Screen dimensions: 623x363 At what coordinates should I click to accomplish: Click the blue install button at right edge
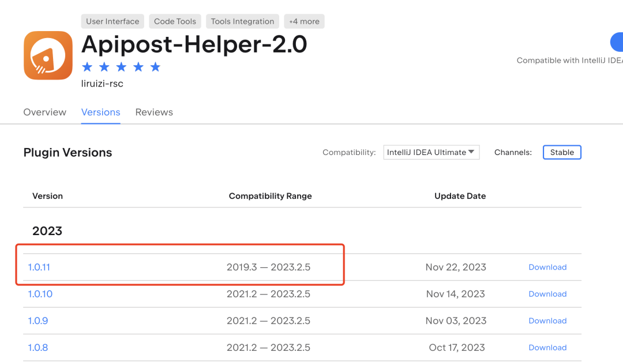(617, 42)
